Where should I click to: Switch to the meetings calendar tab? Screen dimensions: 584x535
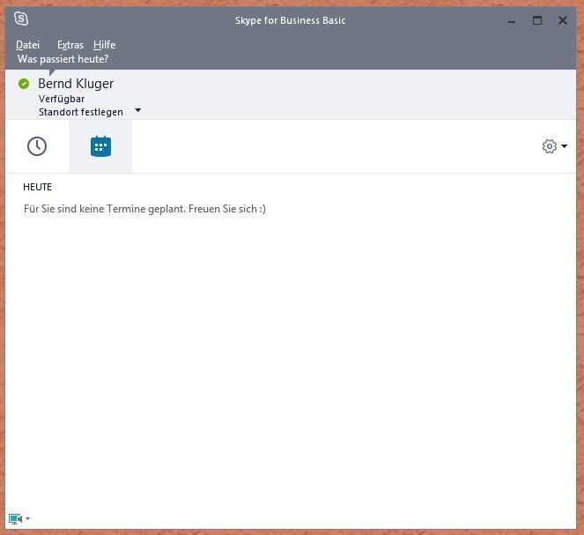100,146
